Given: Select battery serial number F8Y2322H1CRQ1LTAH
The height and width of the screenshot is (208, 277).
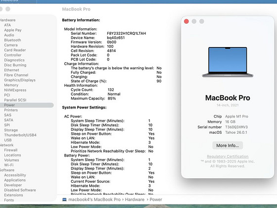Looking at the screenshot, I should point(126,34).
